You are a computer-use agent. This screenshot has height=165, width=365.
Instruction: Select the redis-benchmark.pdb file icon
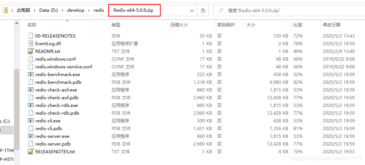[31, 82]
